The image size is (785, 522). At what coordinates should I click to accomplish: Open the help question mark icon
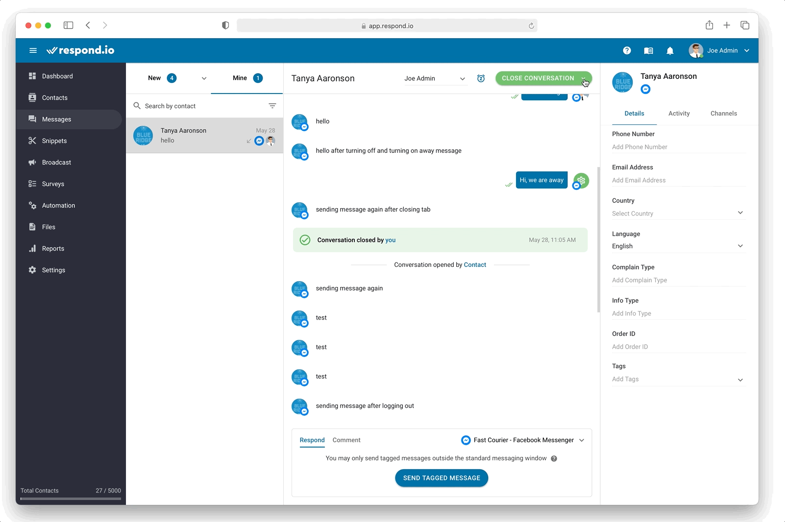[x=627, y=50]
